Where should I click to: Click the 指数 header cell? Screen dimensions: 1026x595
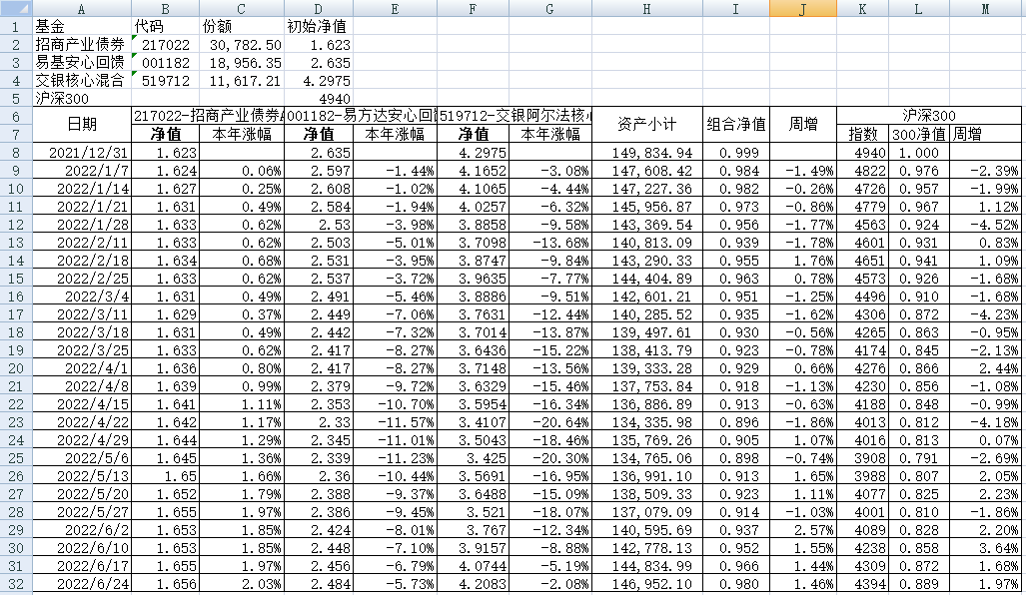tap(863, 134)
